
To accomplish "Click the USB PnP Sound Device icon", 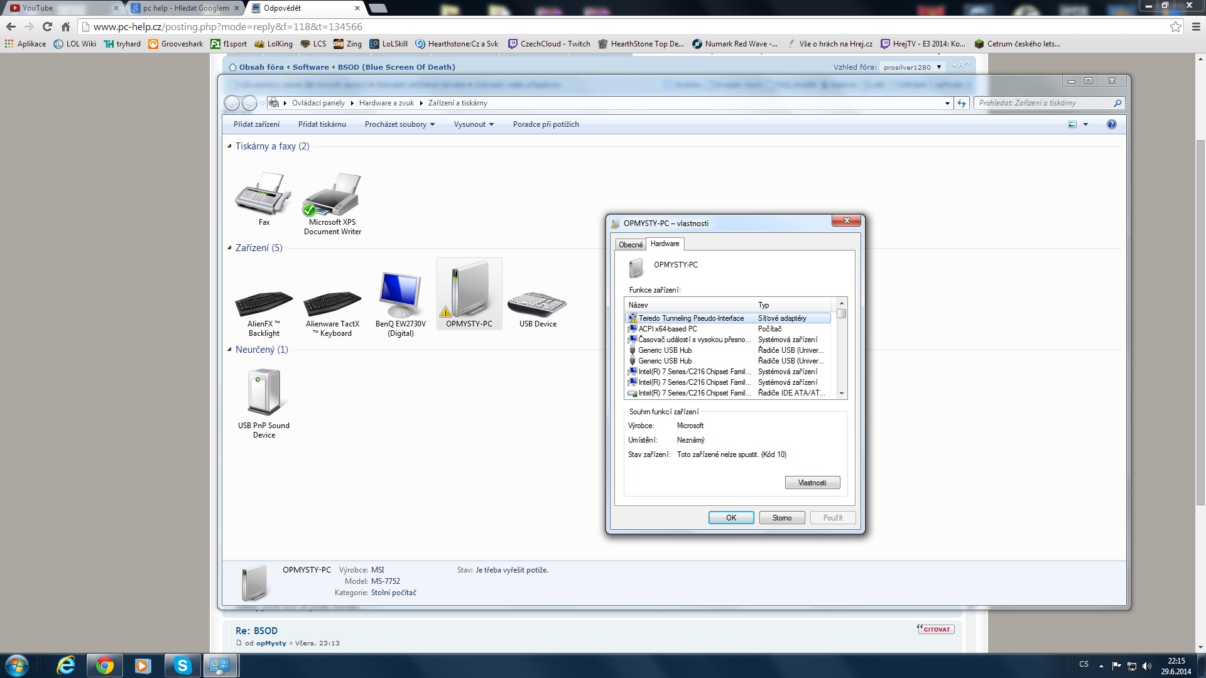I will click(x=264, y=394).
